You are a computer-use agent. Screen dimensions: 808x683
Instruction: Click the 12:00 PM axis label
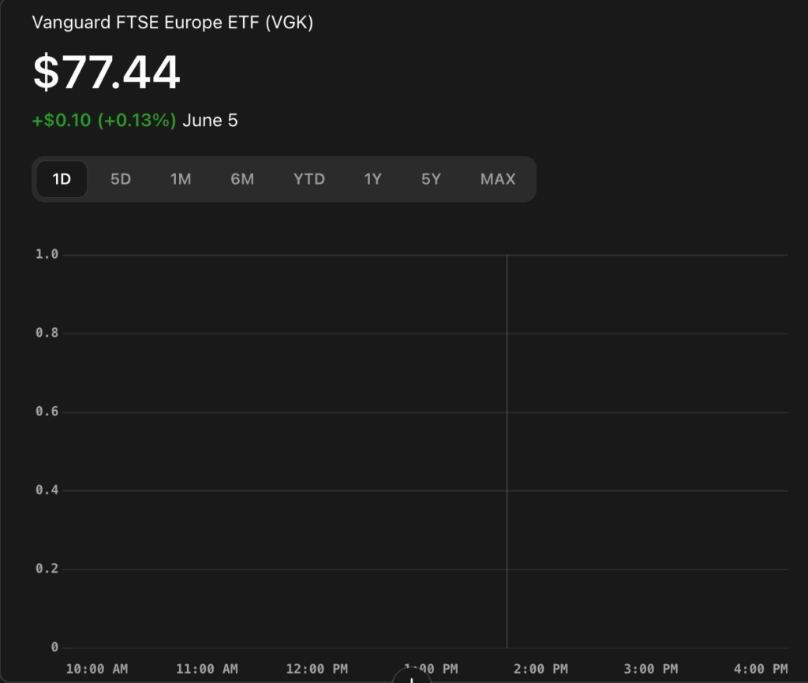(317, 669)
